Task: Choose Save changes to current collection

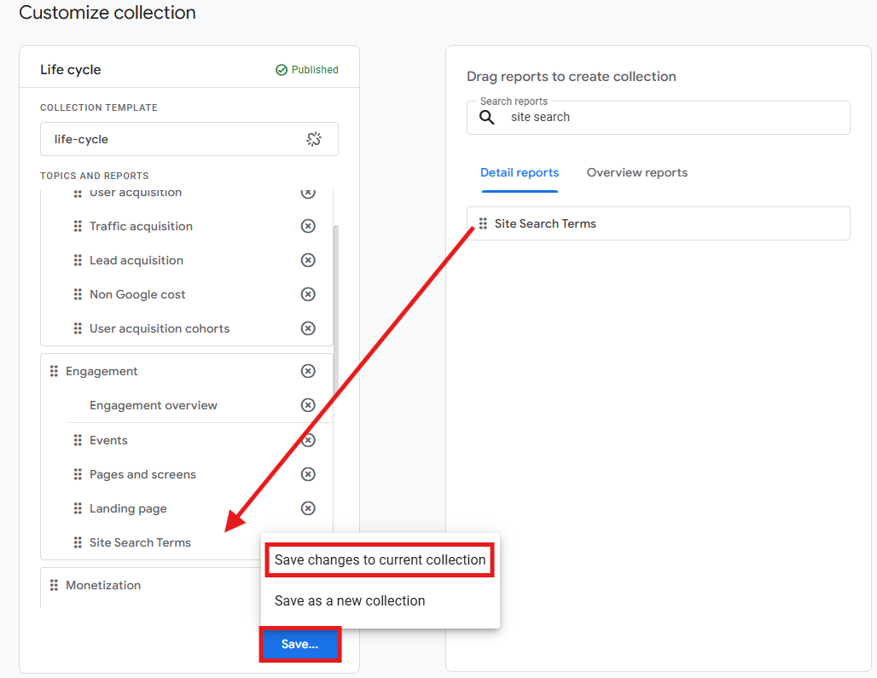Action: (x=380, y=560)
